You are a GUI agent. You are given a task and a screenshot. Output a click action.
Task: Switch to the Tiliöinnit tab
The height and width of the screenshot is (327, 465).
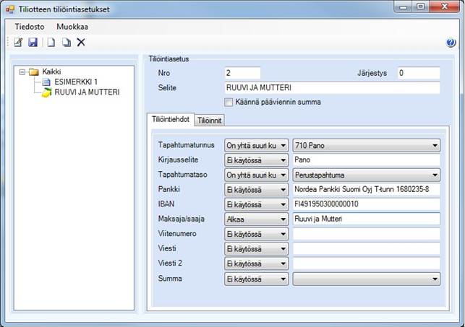tap(210, 120)
